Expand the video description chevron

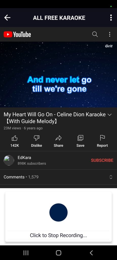click(110, 115)
